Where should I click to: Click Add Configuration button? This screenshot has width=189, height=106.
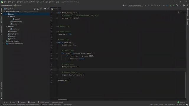coord(135,5)
